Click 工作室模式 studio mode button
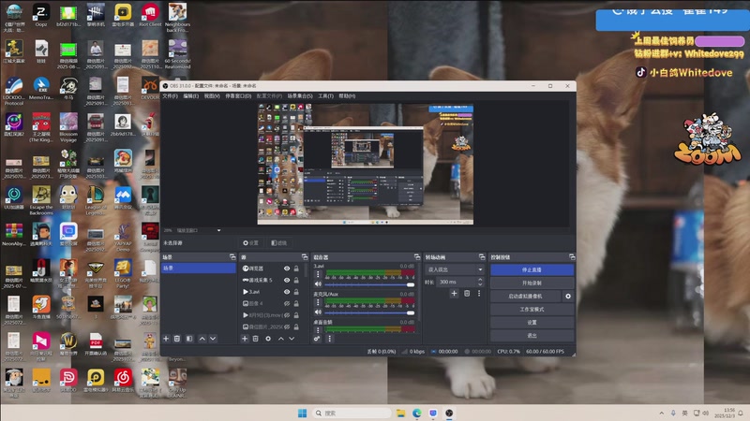 (x=532, y=310)
